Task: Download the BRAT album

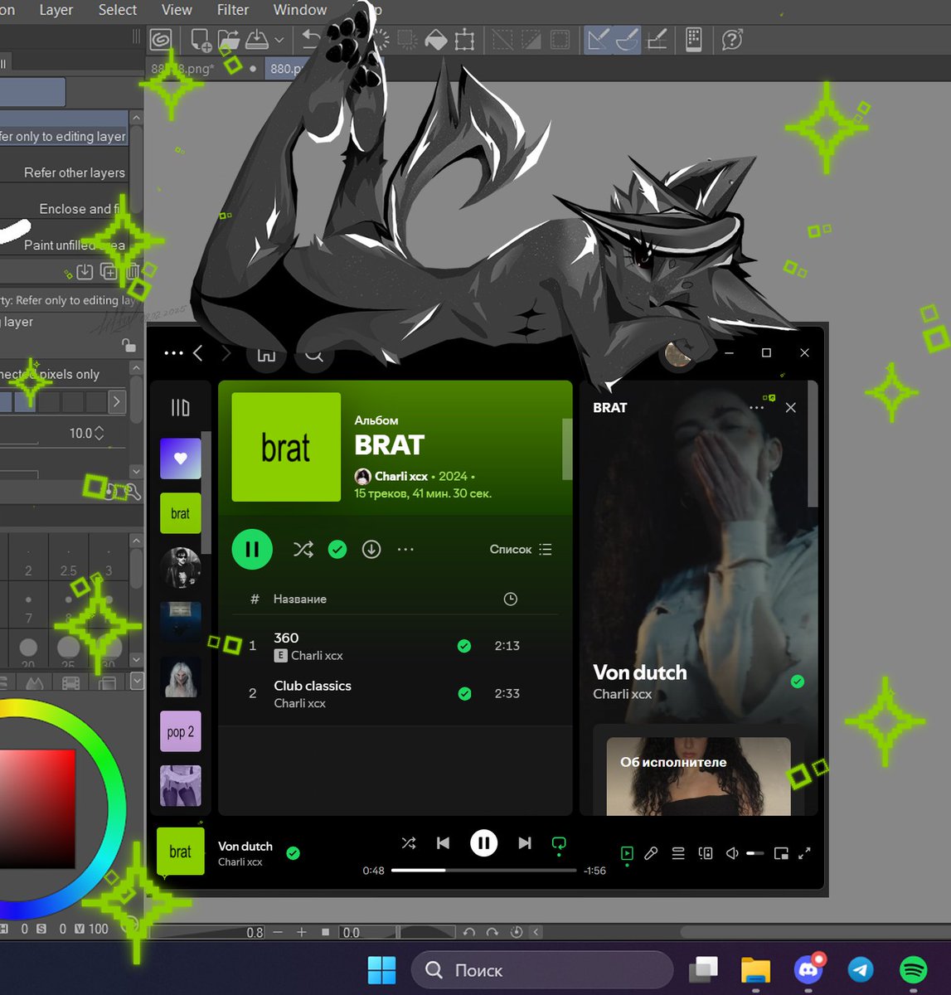Action: coord(371,549)
